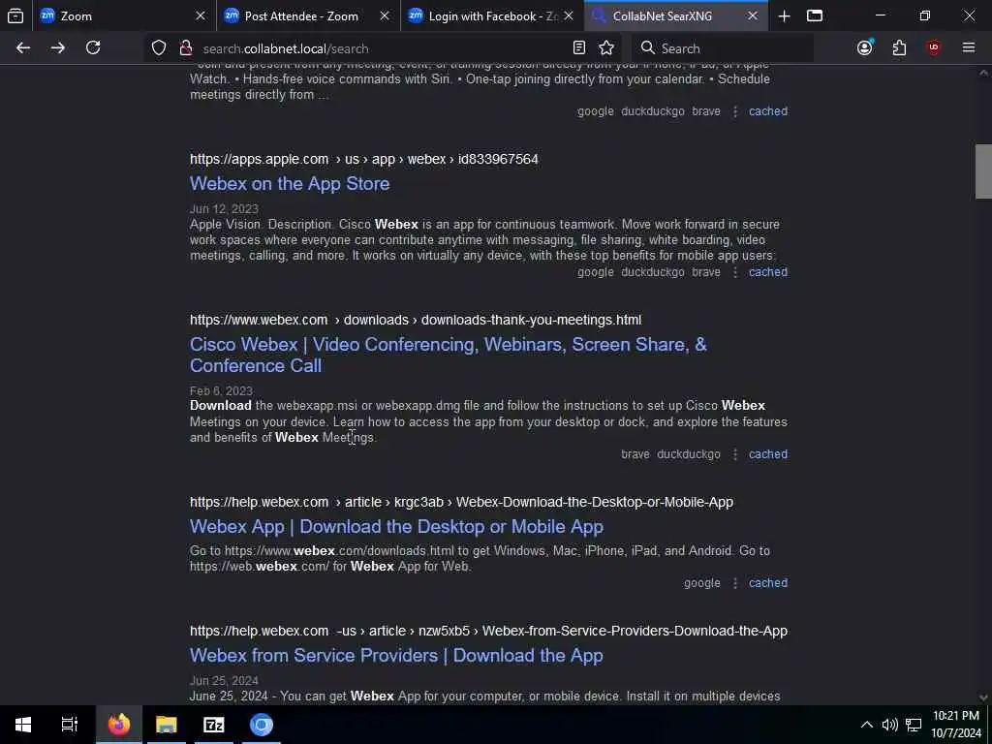Open the tracking protection shield icon
992x744 pixels.
pos(159,48)
